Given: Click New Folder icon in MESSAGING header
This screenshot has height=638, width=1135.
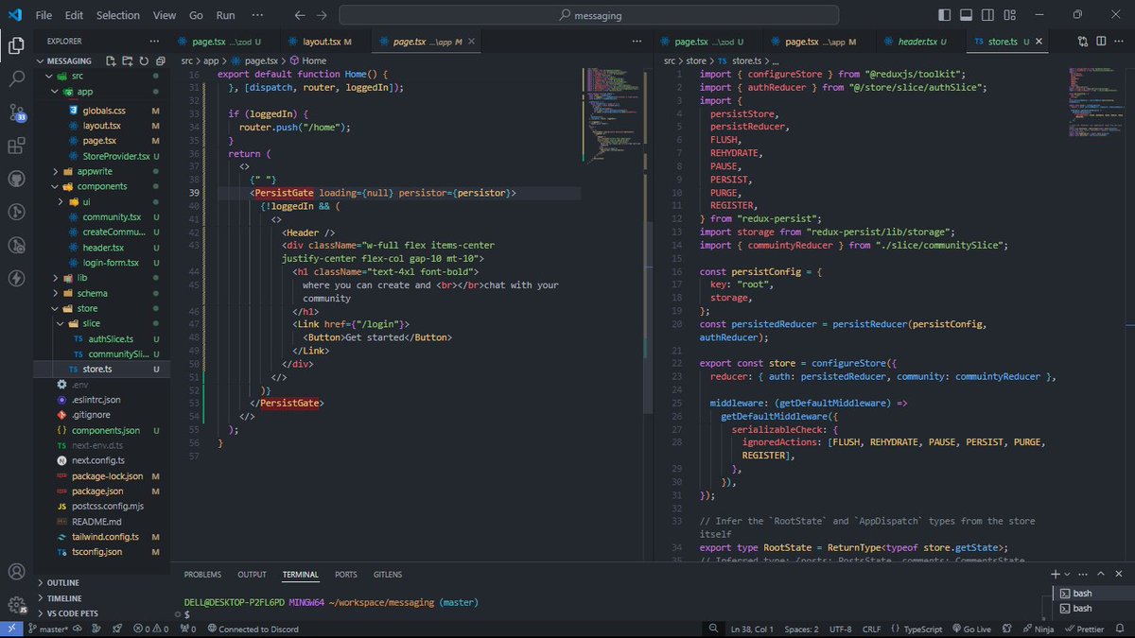Looking at the screenshot, I should (128, 60).
